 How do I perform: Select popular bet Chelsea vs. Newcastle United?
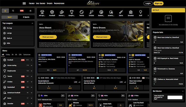tap(168, 82)
